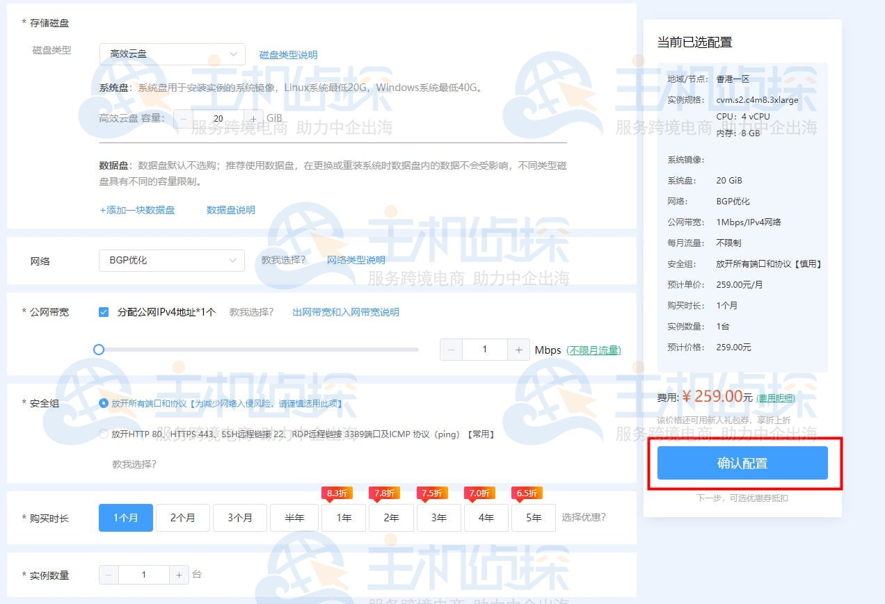Select the 5年 duration with 6.5折 discount
885x604 pixels.
click(533, 517)
